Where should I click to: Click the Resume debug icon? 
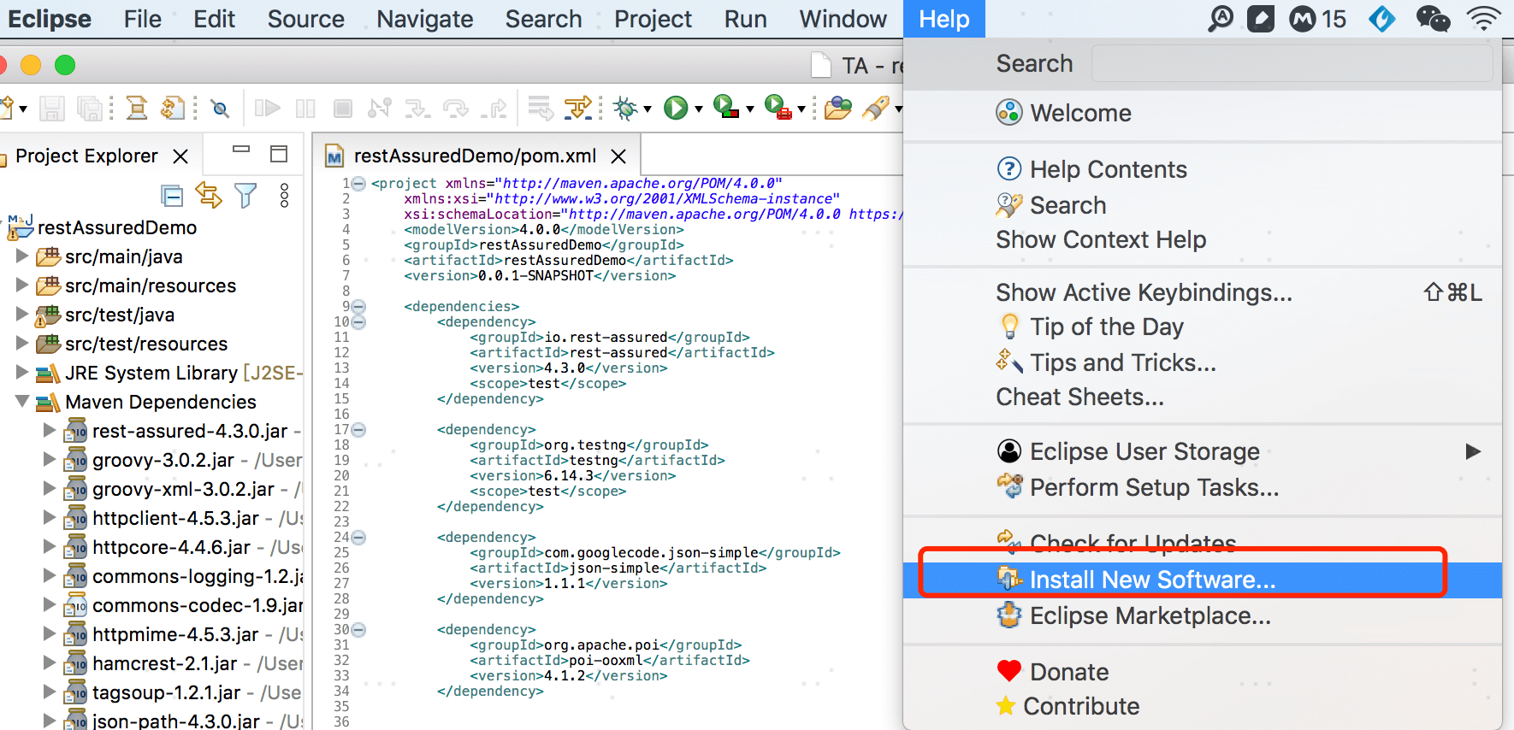pyautogui.click(x=268, y=108)
